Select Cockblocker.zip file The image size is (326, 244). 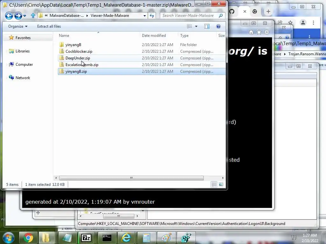pyautogui.click(x=79, y=51)
